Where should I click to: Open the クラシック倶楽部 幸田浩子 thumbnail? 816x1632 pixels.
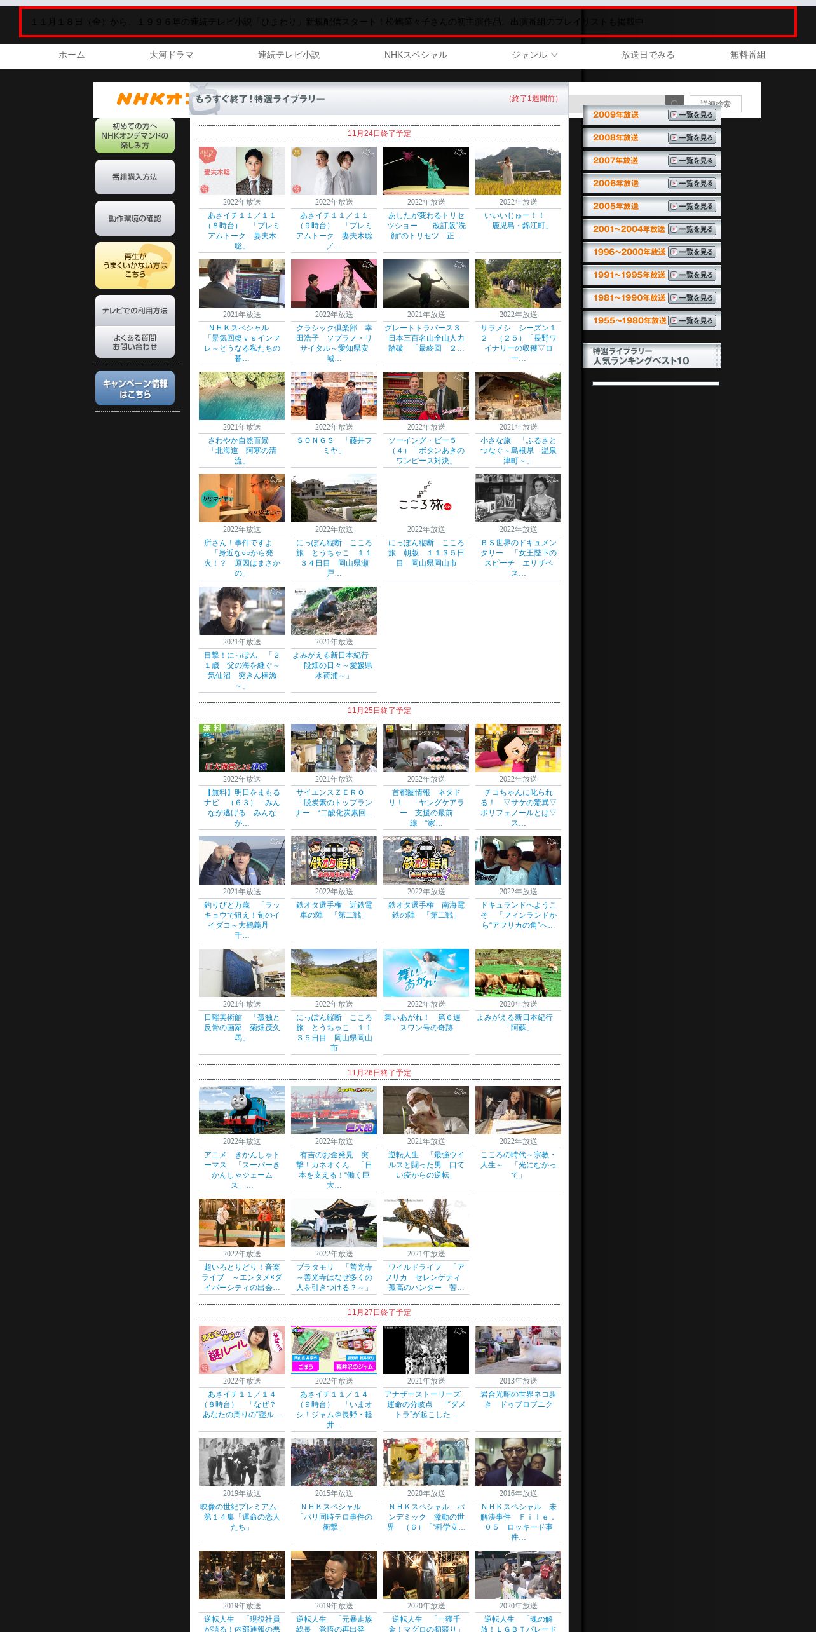pos(334,283)
